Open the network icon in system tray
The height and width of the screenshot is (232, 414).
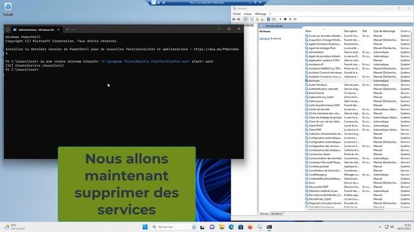coord(387,227)
